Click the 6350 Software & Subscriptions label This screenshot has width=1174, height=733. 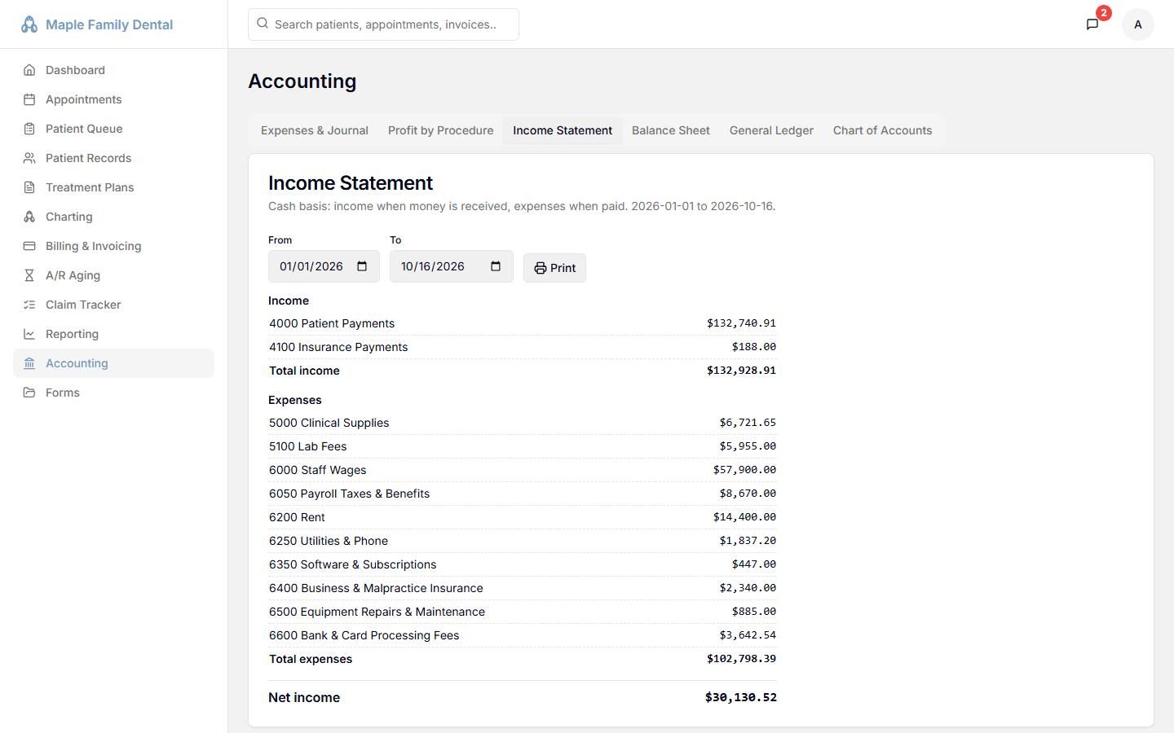353,564
